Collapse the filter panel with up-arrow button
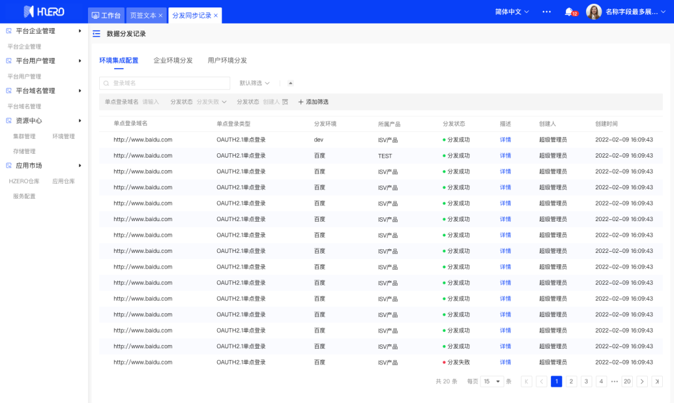The image size is (674, 403). (x=290, y=83)
